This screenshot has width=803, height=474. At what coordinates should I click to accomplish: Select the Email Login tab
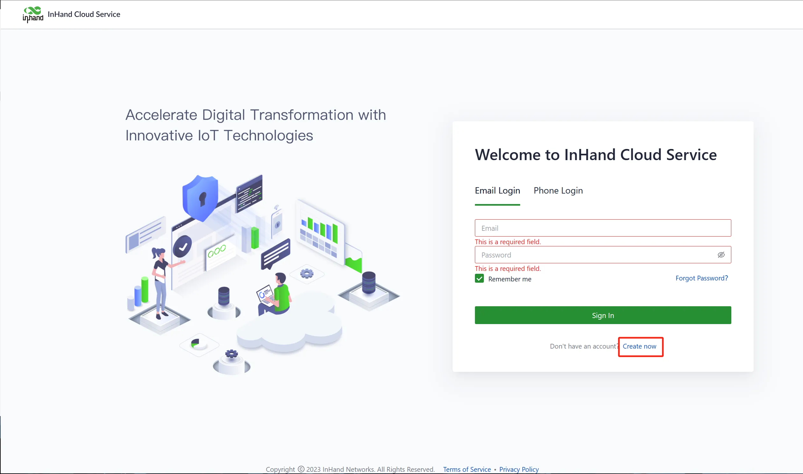[497, 191]
